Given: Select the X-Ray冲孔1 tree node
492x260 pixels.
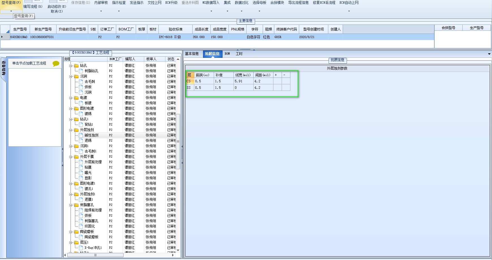Looking at the screenshot, I should 93,248.
